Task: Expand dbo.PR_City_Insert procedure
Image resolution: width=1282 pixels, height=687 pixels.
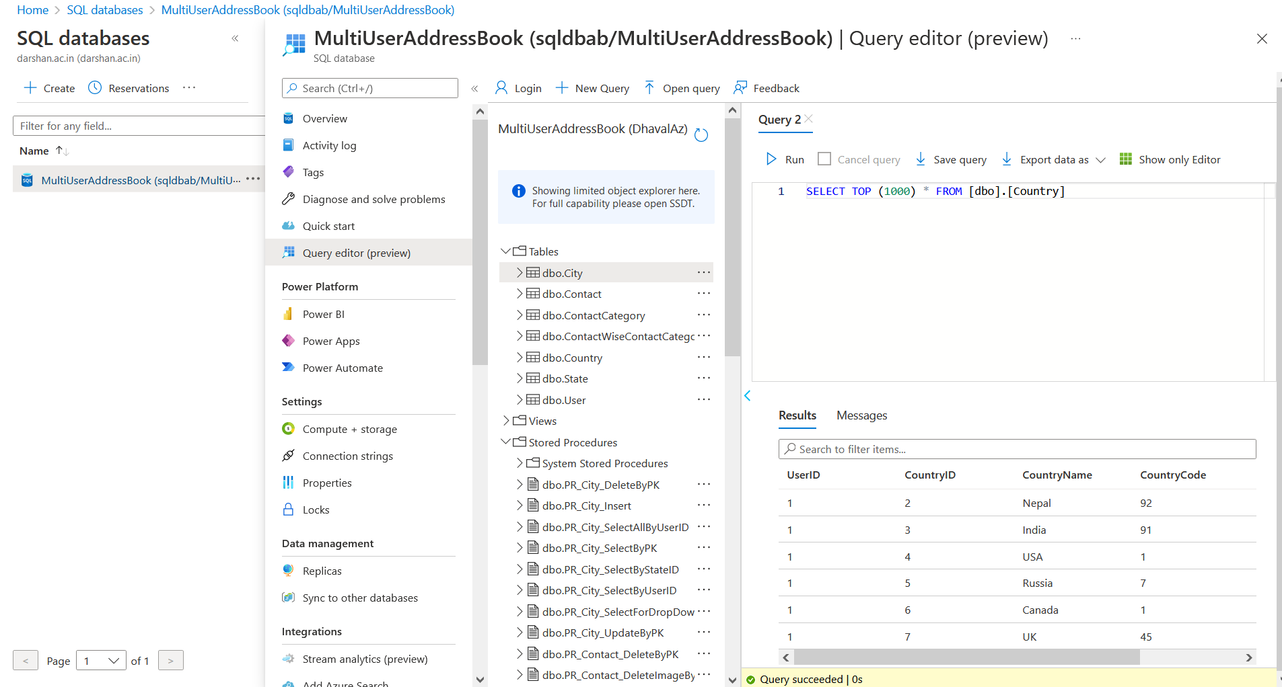Action: (519, 506)
